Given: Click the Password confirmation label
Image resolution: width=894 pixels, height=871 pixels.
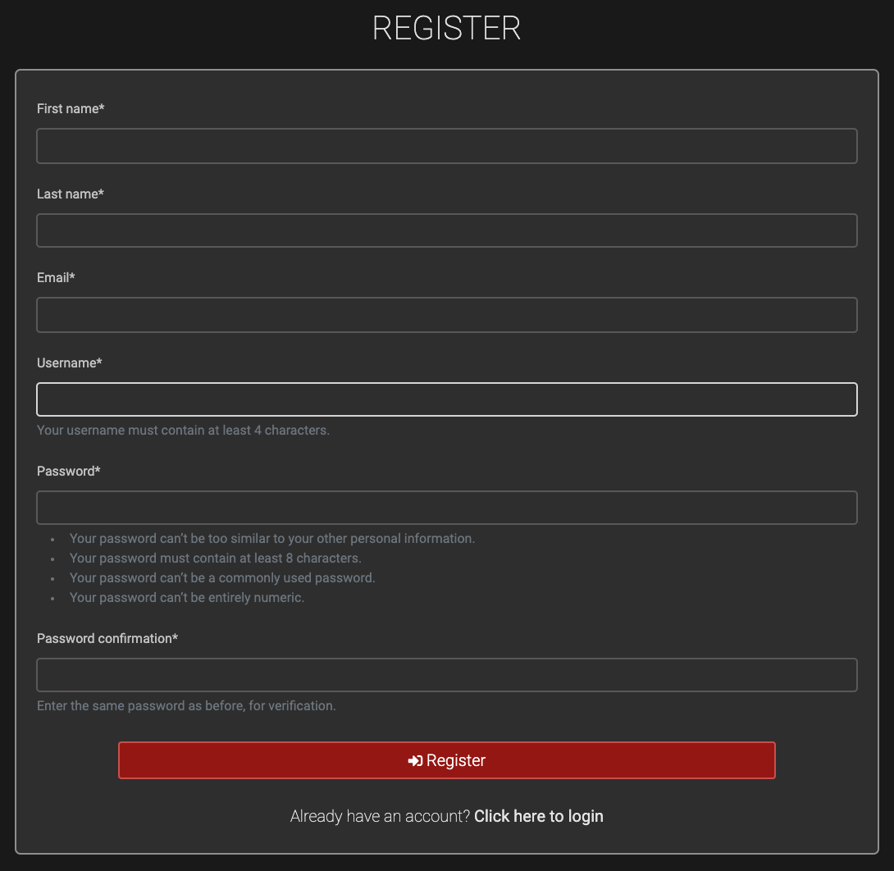Looking at the screenshot, I should pyautogui.click(x=107, y=638).
